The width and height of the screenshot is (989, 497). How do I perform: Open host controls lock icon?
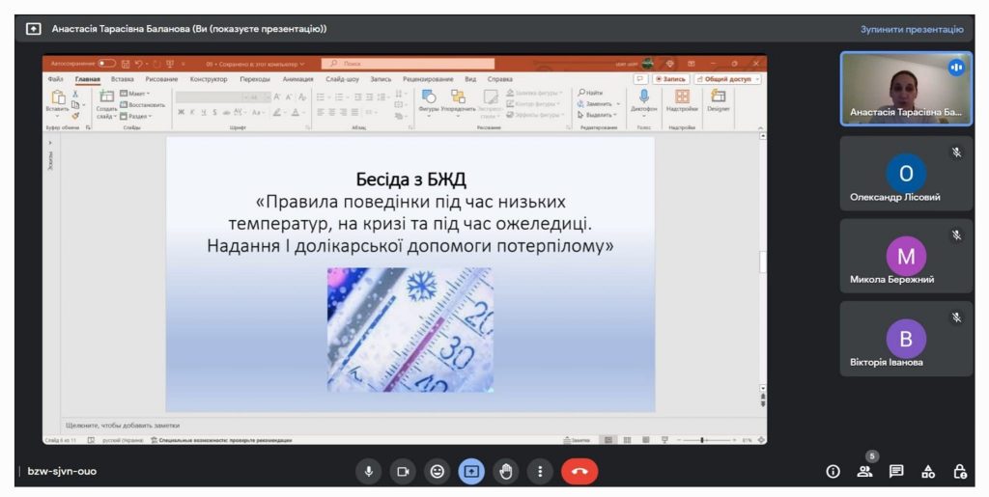tap(960, 471)
